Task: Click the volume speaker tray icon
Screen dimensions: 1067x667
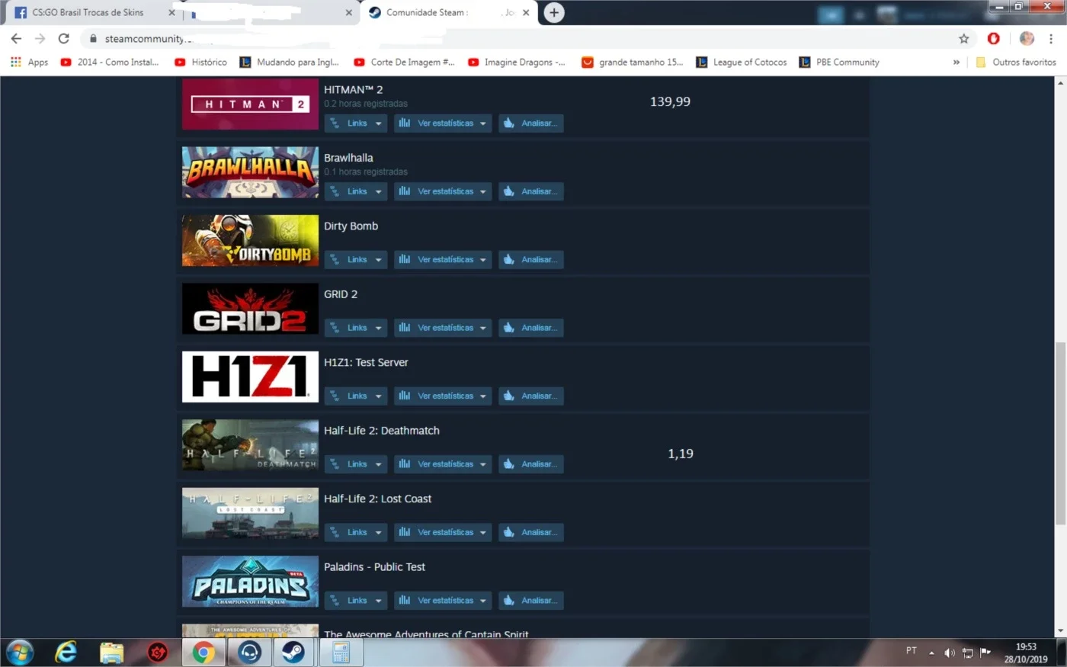Action: 950,653
